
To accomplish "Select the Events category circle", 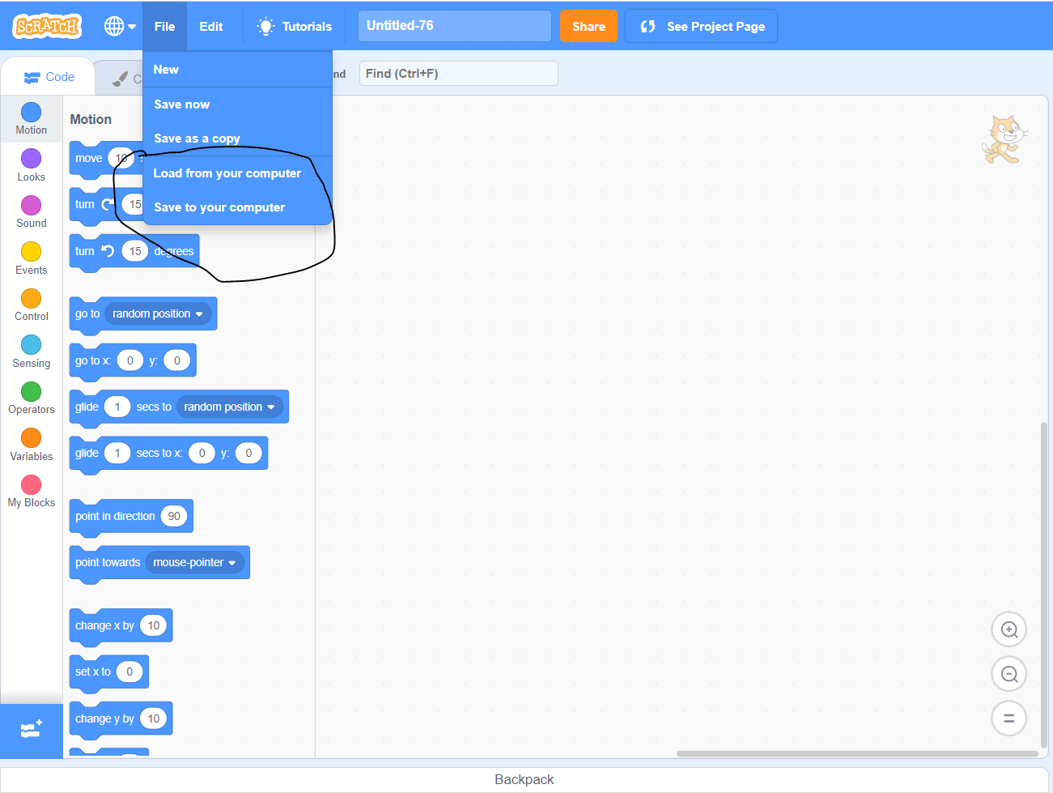I will click(31, 252).
